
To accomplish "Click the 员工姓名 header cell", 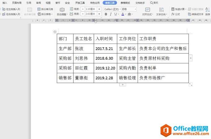I will 84,39.
